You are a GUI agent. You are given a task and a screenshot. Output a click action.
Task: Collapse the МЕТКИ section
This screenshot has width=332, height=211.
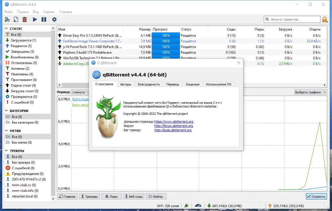(6, 131)
